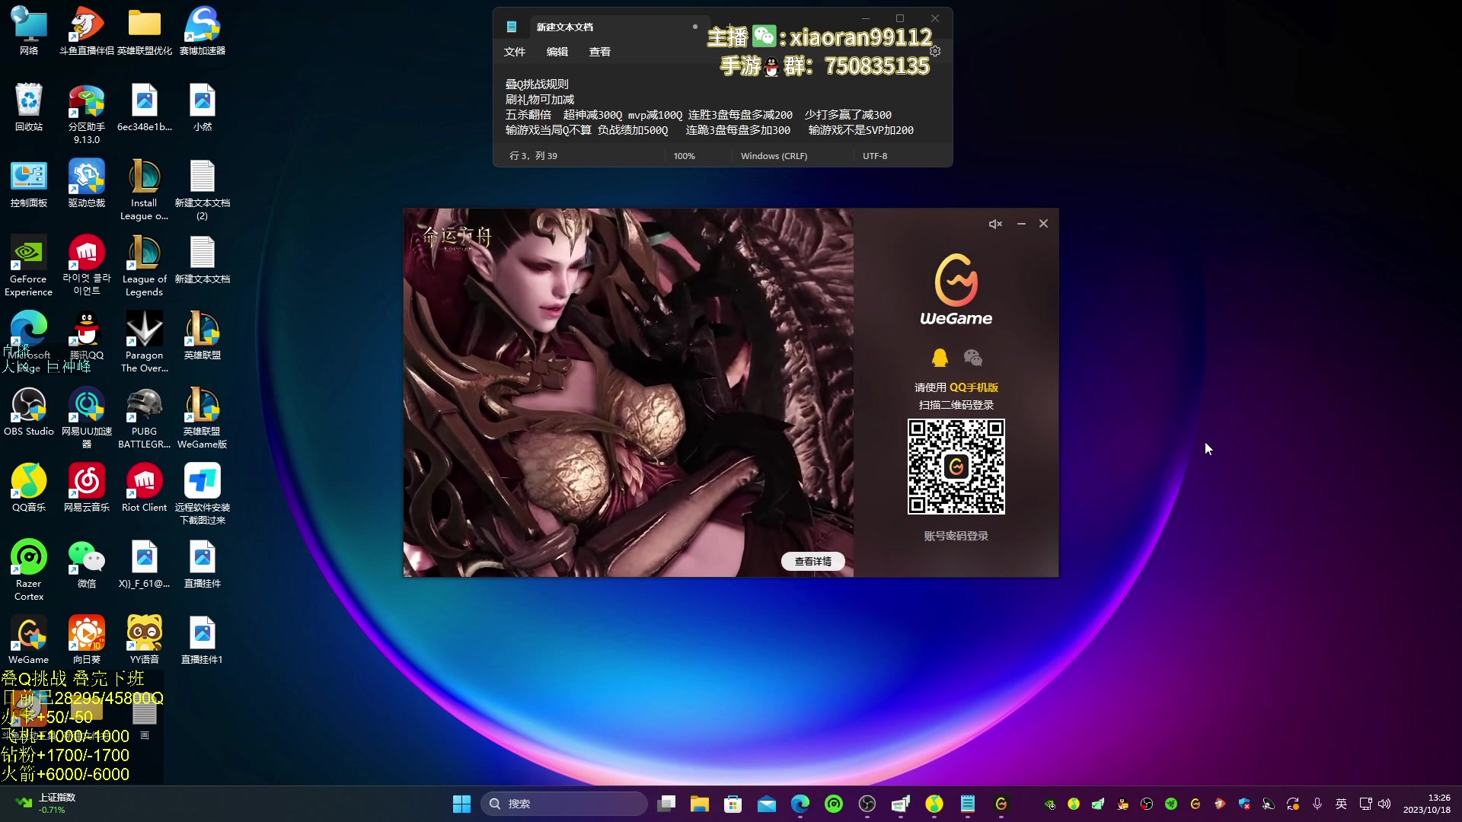Click Windows (CRLF) in Notepad status bar
Viewport: 1462px width, 822px height.
[774, 156]
